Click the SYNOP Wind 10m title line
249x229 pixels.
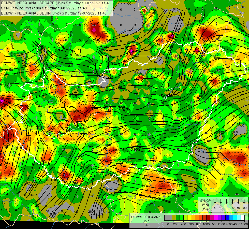pos(44,8)
